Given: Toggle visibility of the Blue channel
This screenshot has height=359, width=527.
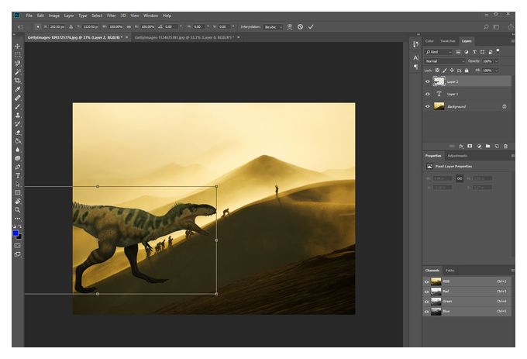Looking at the screenshot, I should [x=427, y=312].
